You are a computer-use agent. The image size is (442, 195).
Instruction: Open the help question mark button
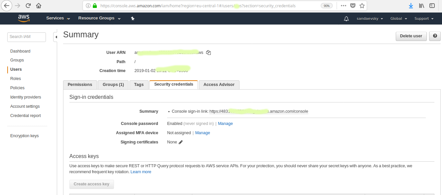pos(435,36)
